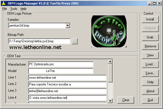Click the Model field containing LeThe
163x109 pixels.
pos(61,71)
